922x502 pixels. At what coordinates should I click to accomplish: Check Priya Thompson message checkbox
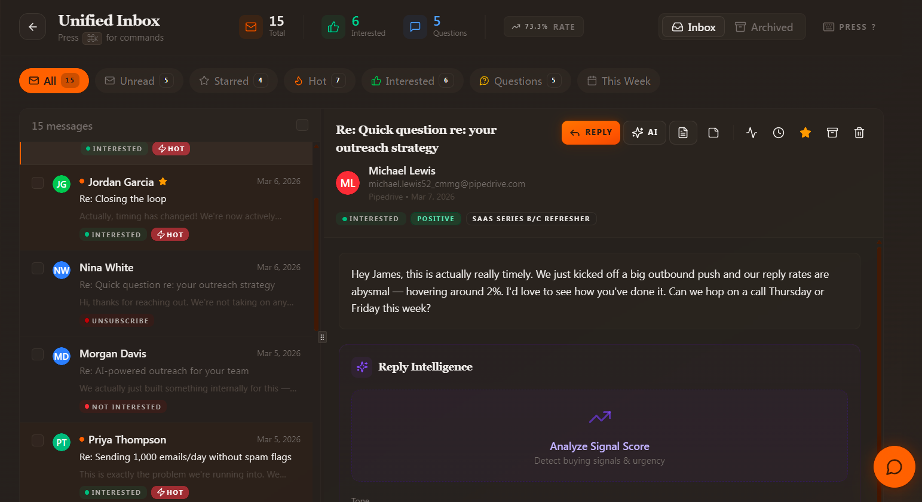point(38,441)
